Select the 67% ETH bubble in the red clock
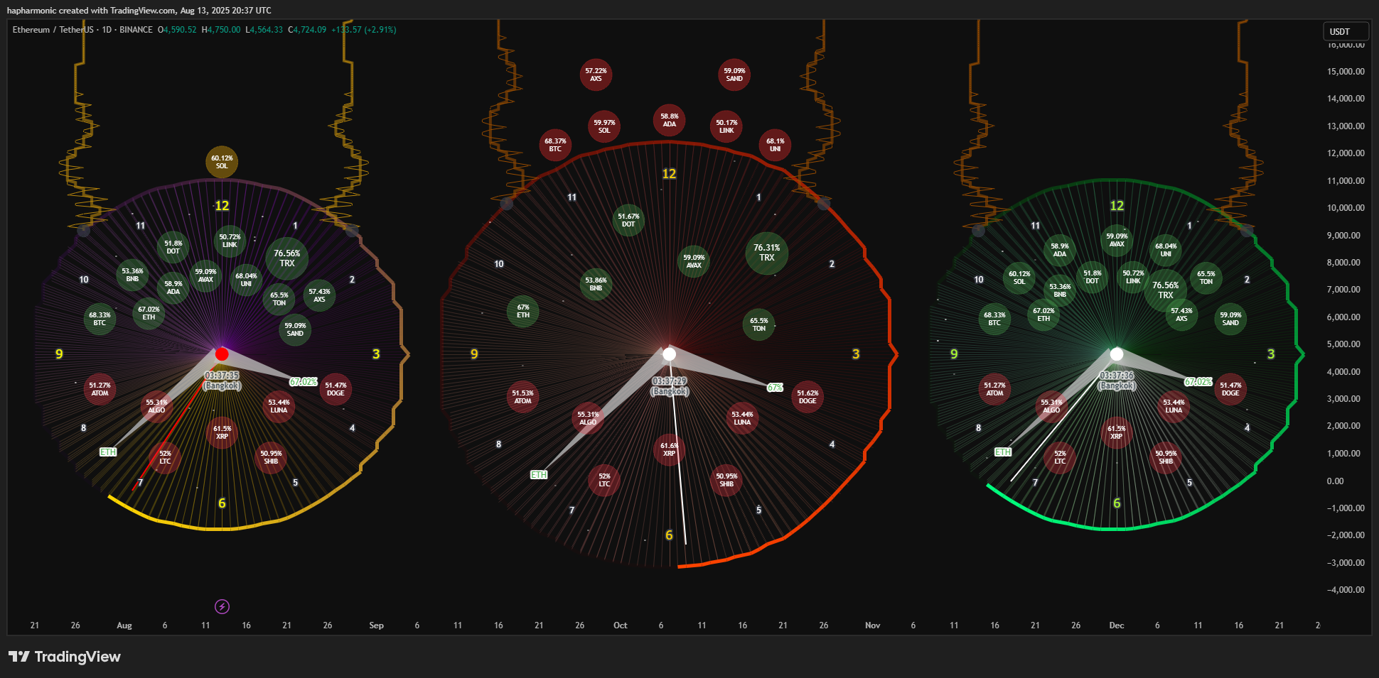The height and width of the screenshot is (678, 1379). (523, 311)
